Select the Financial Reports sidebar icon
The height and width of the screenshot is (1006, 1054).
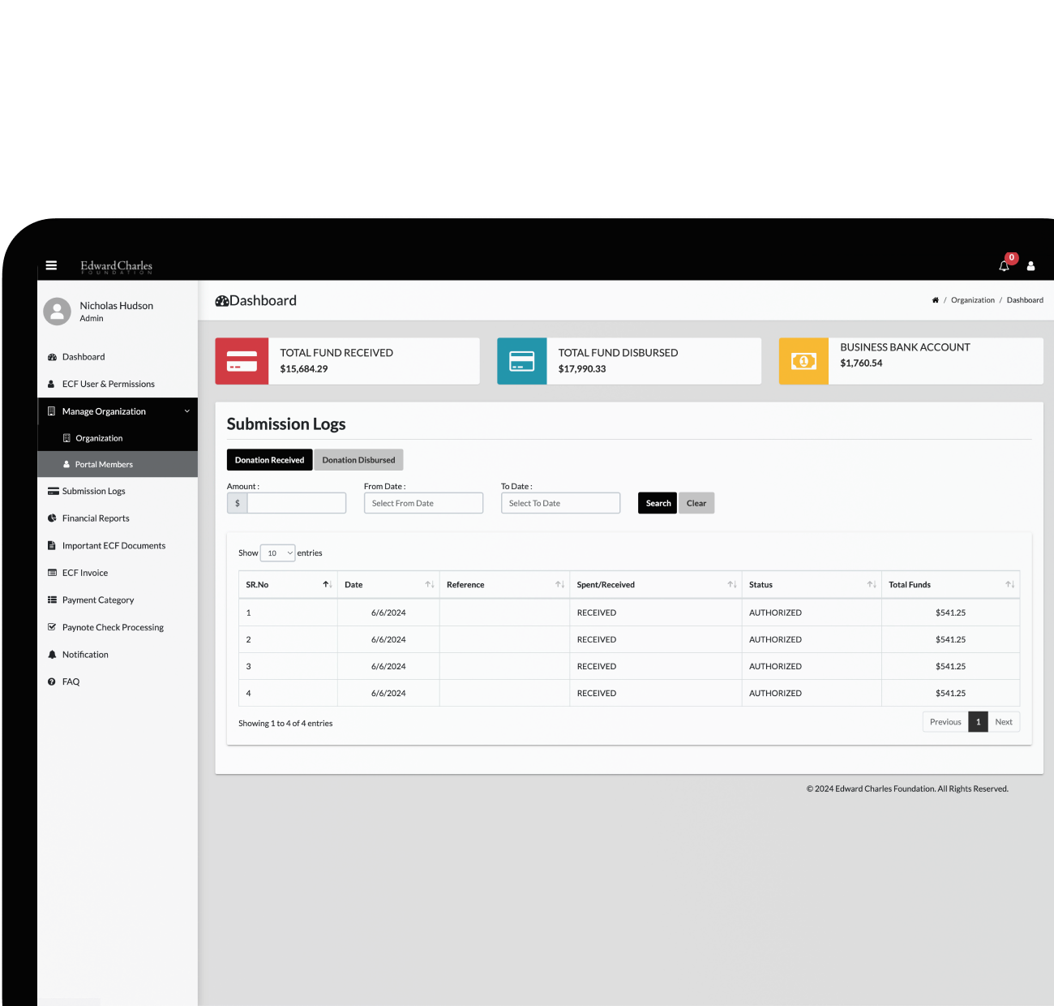pyautogui.click(x=53, y=518)
